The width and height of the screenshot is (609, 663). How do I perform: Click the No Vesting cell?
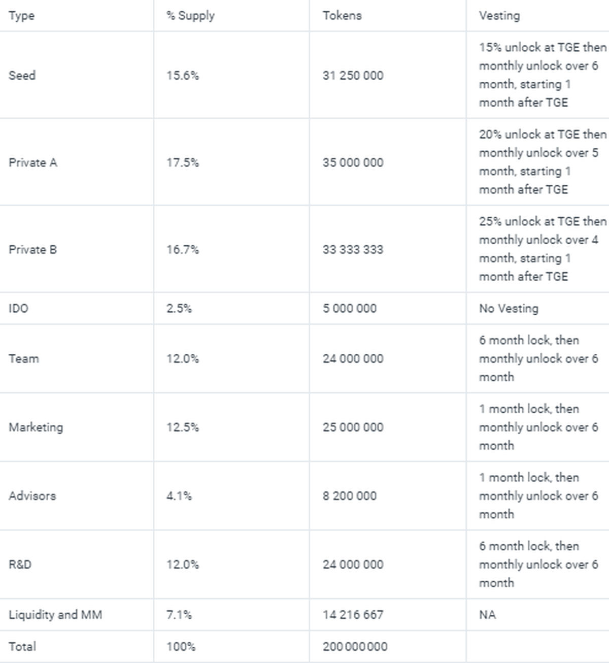pyautogui.click(x=509, y=309)
